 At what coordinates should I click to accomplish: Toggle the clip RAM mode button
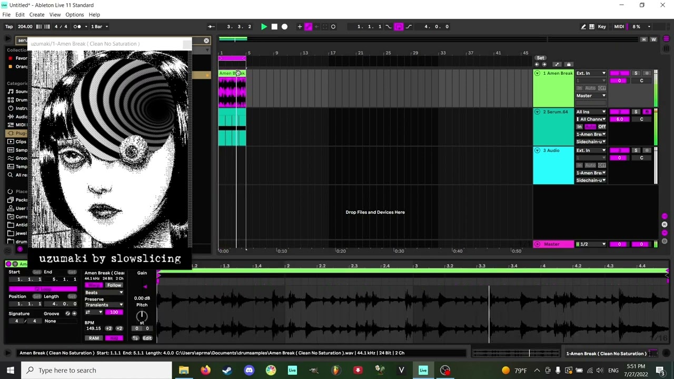[94, 338]
